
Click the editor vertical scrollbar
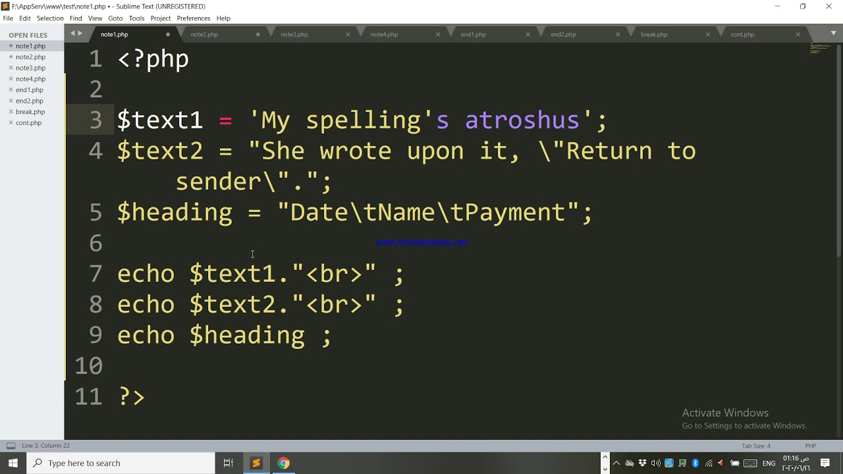[838, 149]
